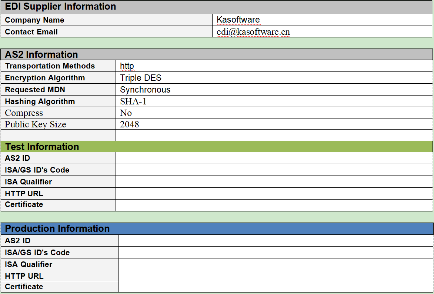Select the Production Information Certificate field
434x294 pixels.
point(276,287)
